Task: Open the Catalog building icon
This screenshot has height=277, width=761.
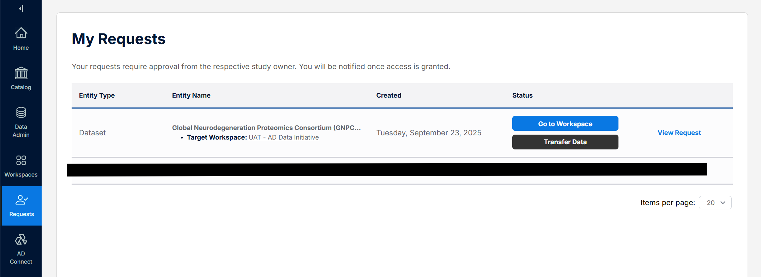Action: 21,73
